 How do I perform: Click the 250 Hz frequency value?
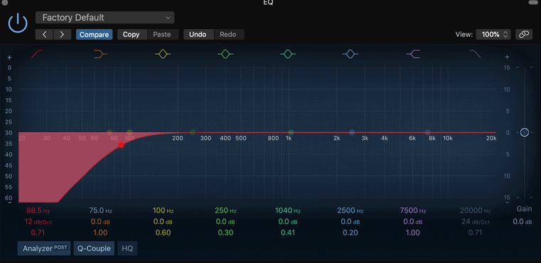(225, 210)
